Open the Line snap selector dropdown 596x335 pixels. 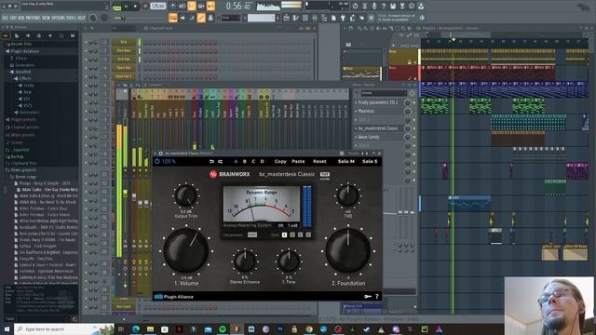(x=231, y=18)
